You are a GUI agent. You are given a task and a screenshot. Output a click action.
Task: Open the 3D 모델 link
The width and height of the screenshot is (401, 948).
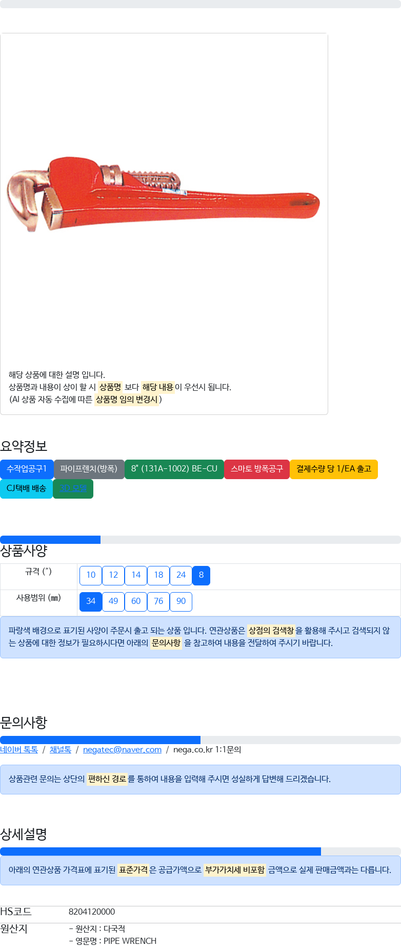click(73, 488)
